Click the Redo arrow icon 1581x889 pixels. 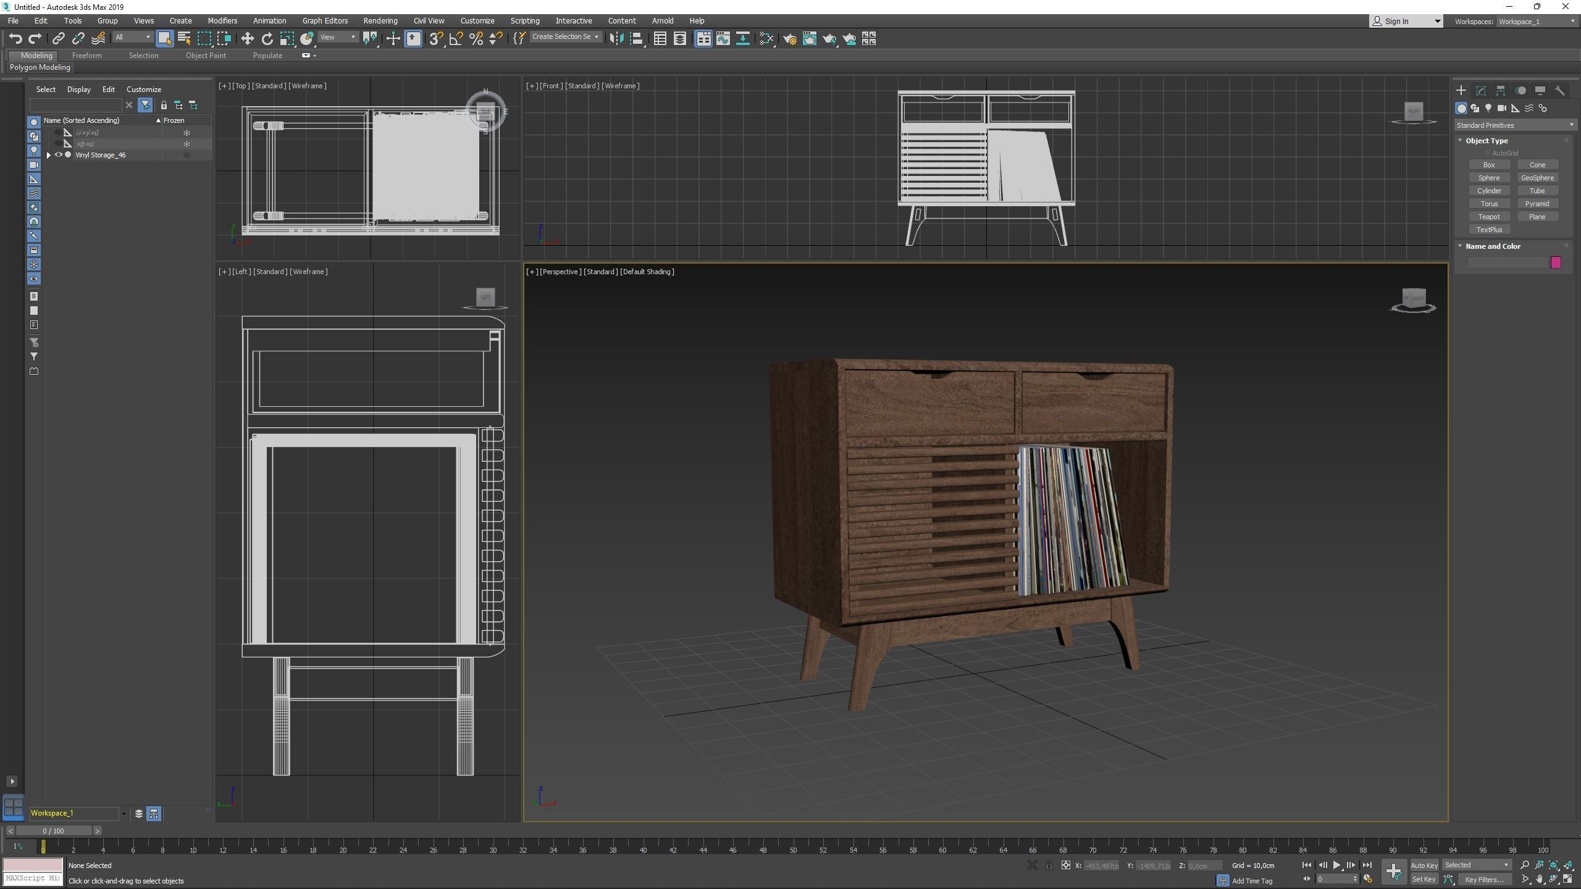coord(35,39)
